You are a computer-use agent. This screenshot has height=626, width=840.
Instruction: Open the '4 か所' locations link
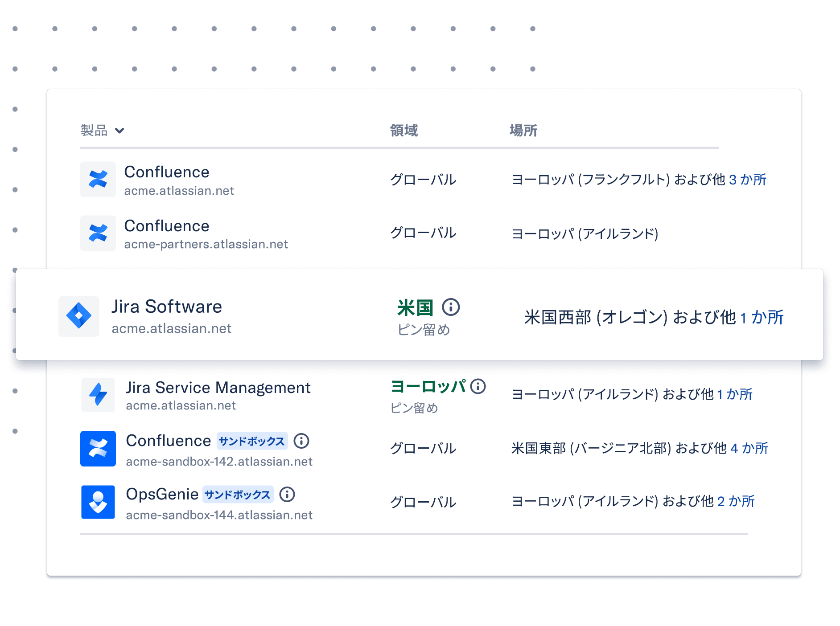(x=749, y=448)
